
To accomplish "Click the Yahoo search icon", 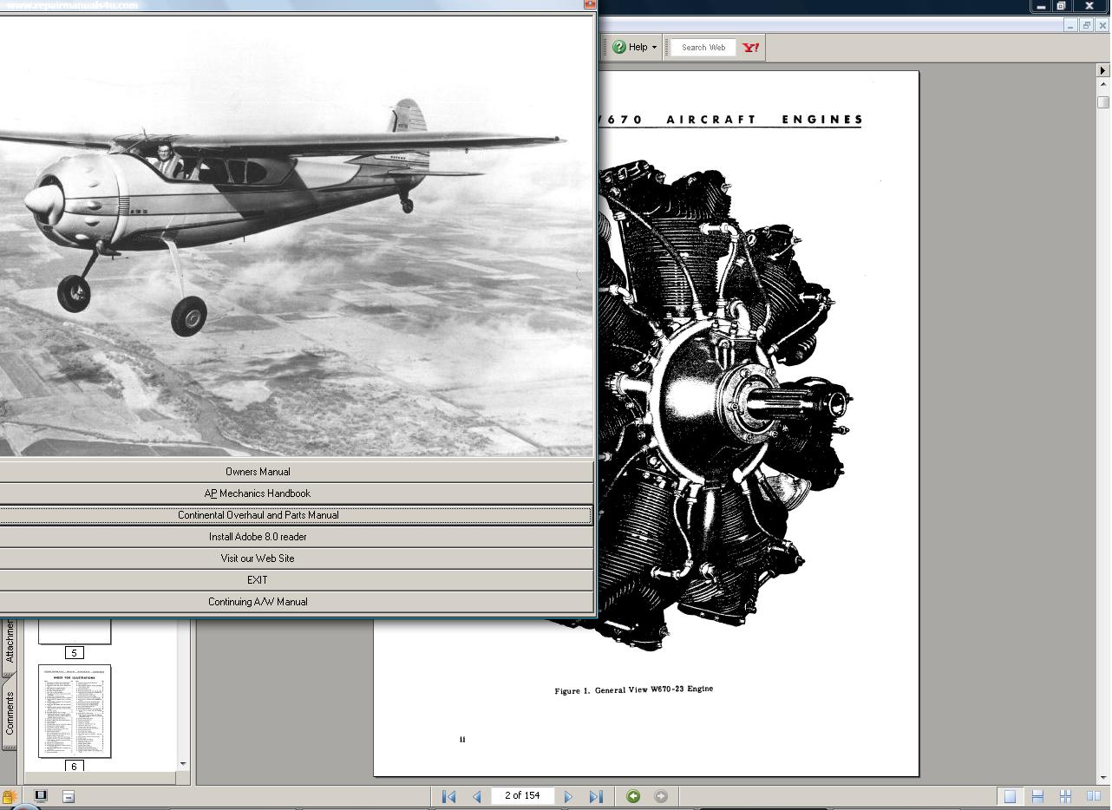I will [x=749, y=47].
